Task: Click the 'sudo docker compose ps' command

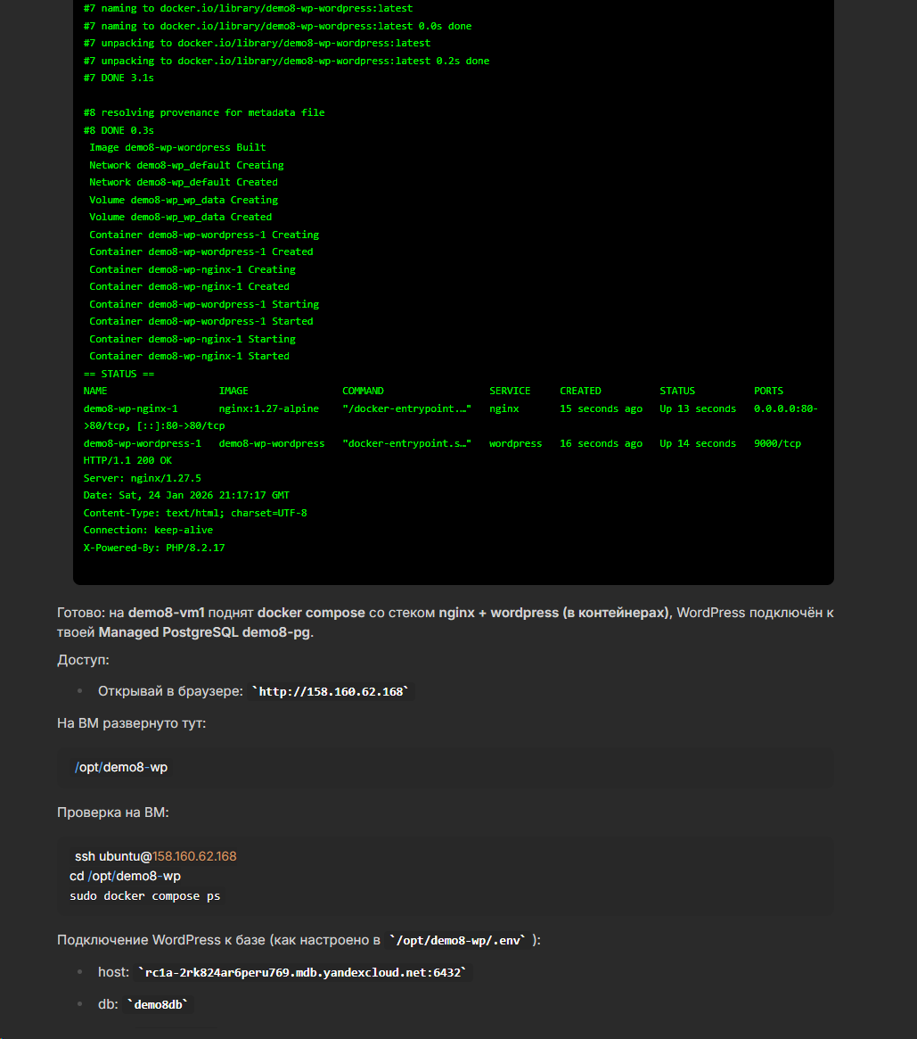Action: tap(145, 896)
